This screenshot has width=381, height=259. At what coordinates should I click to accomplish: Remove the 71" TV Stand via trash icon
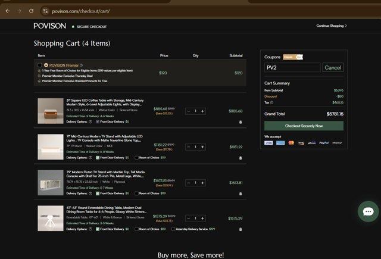241,158
